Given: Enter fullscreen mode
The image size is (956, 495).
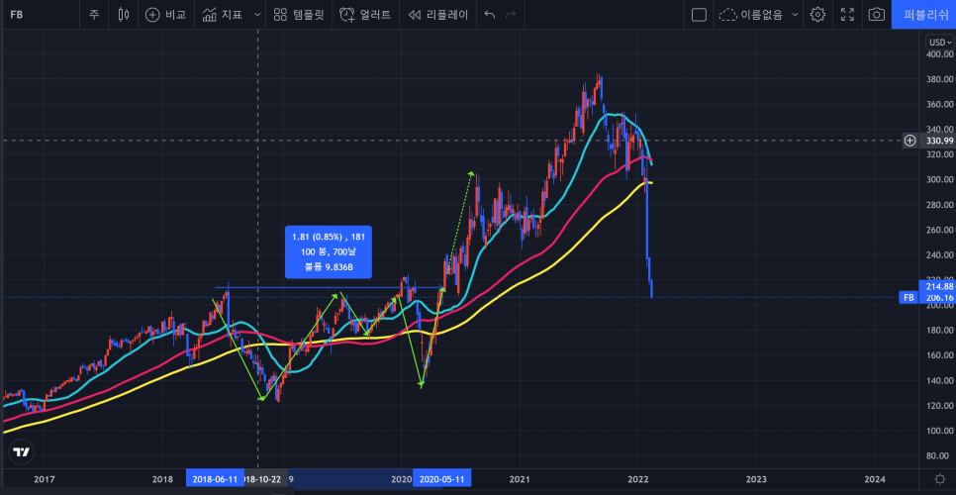Looking at the screenshot, I should click(847, 15).
